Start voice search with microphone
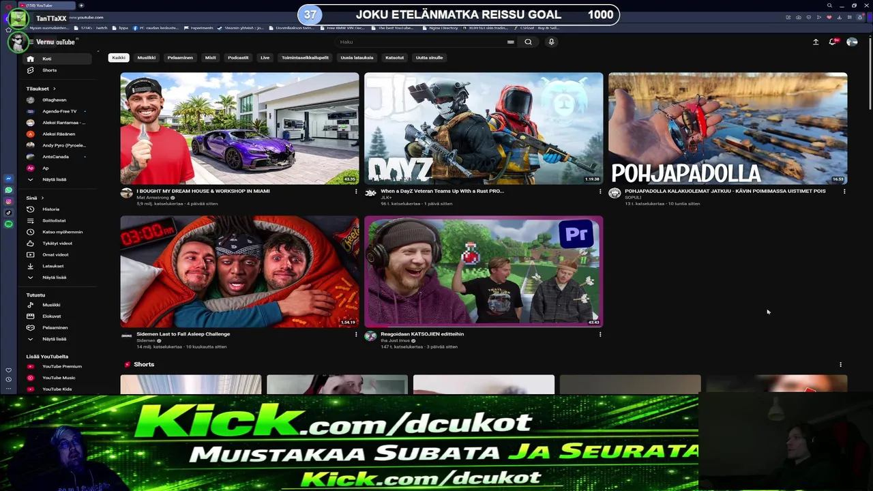This screenshot has height=491, width=873. (x=551, y=42)
